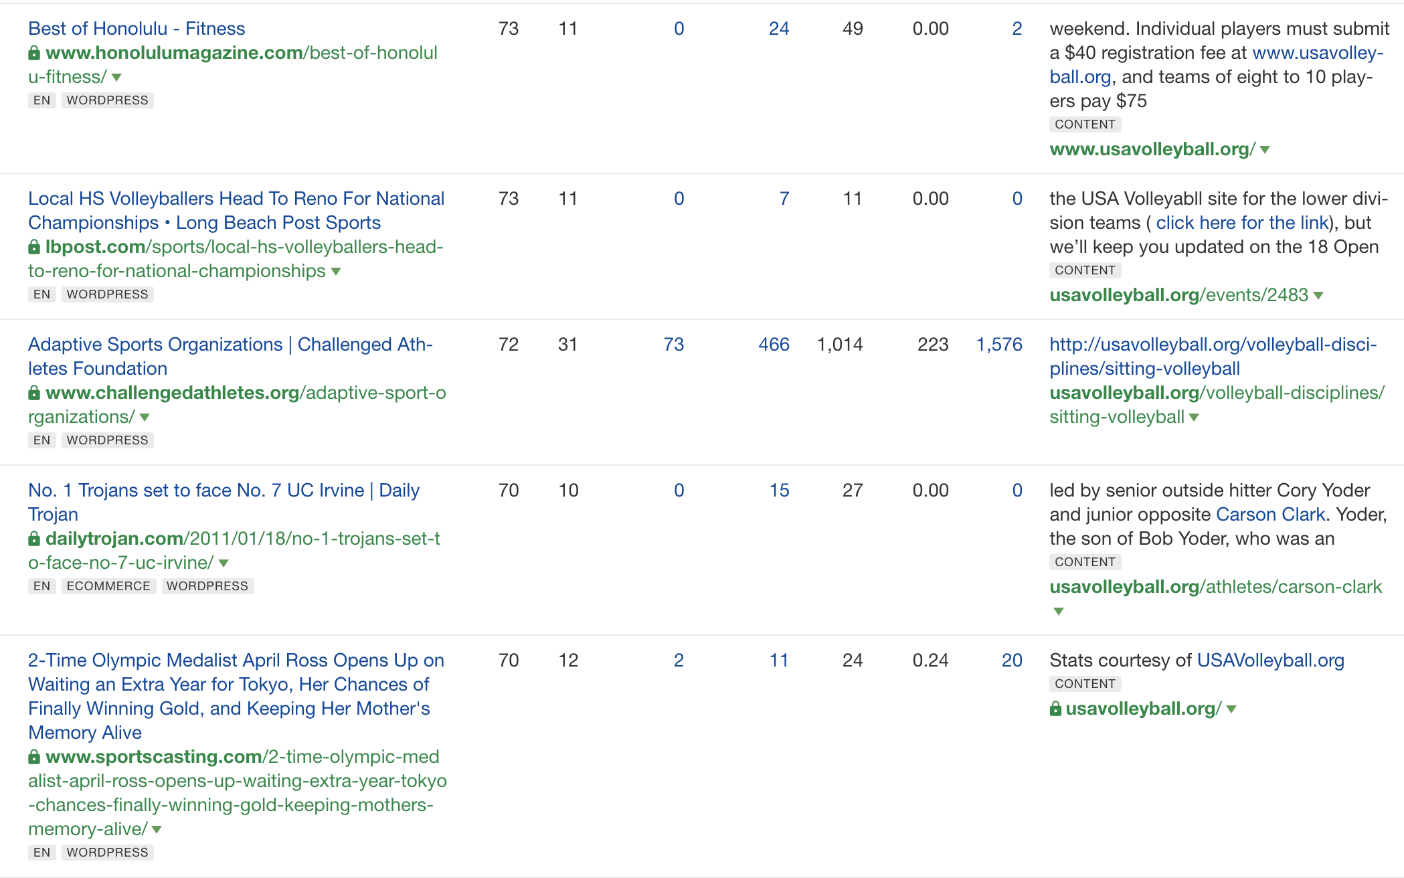Click WORDPRESS tag under honolulumagazine.com row
The width and height of the screenshot is (1404, 878).
(108, 100)
